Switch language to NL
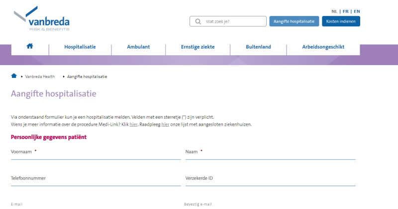The height and width of the screenshot is (209, 398). tap(334, 11)
